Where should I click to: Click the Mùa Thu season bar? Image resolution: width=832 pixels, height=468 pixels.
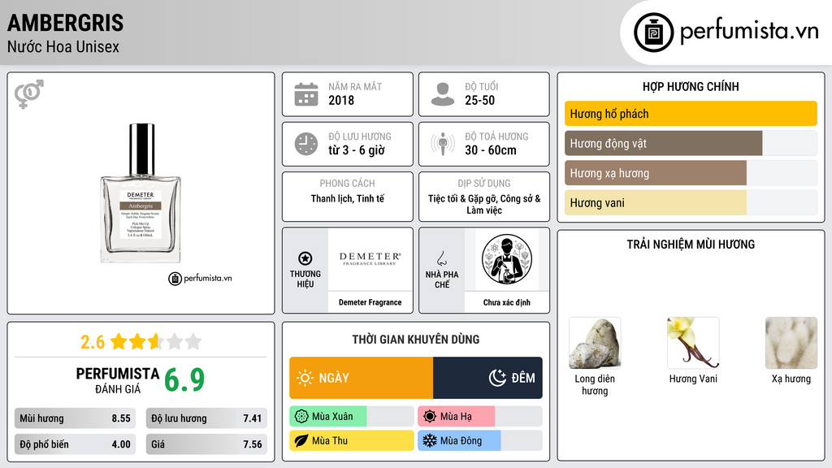(x=351, y=440)
